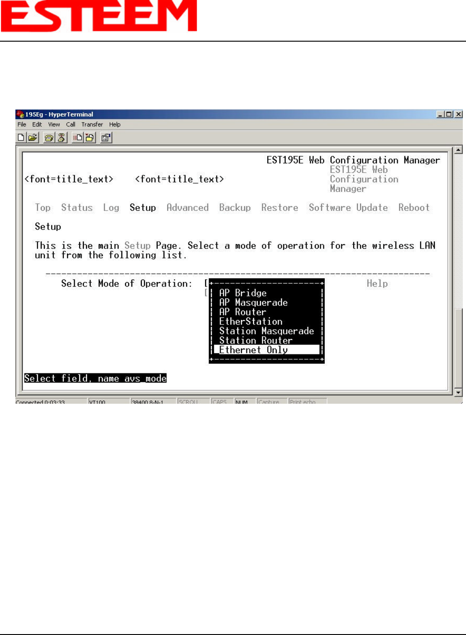
Task: Click the Receive file toolbar icon
Action: tap(90, 138)
